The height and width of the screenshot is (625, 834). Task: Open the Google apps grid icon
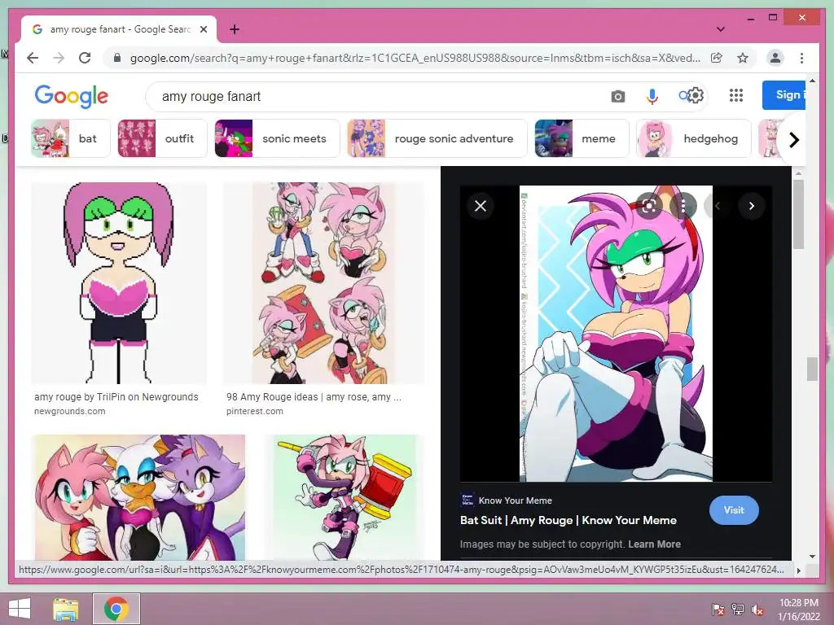coord(736,95)
